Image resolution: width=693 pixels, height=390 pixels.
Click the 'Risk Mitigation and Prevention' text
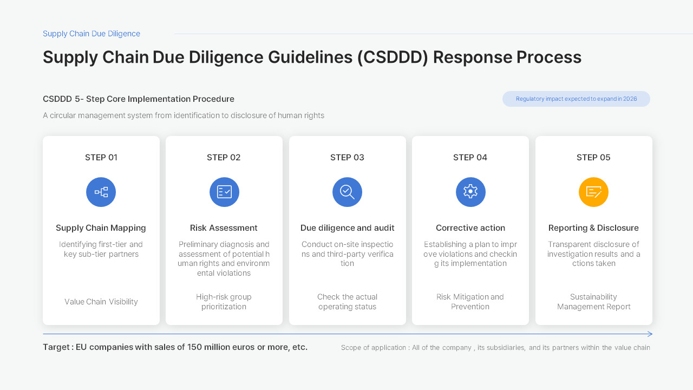click(x=470, y=302)
